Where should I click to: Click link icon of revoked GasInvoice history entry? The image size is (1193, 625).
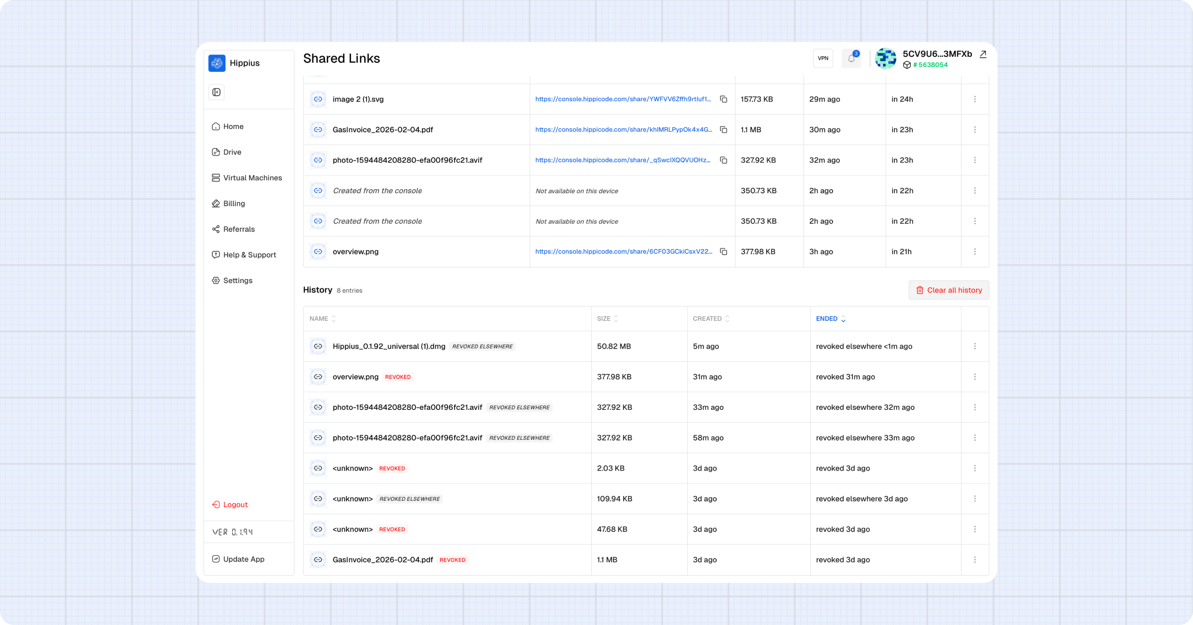(x=318, y=560)
